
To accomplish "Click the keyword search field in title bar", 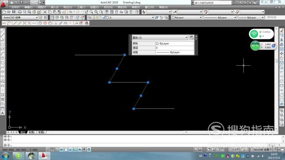I will tap(212, 3).
